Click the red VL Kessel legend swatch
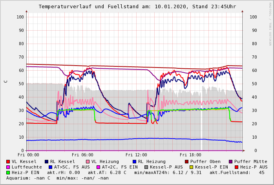 8,161
